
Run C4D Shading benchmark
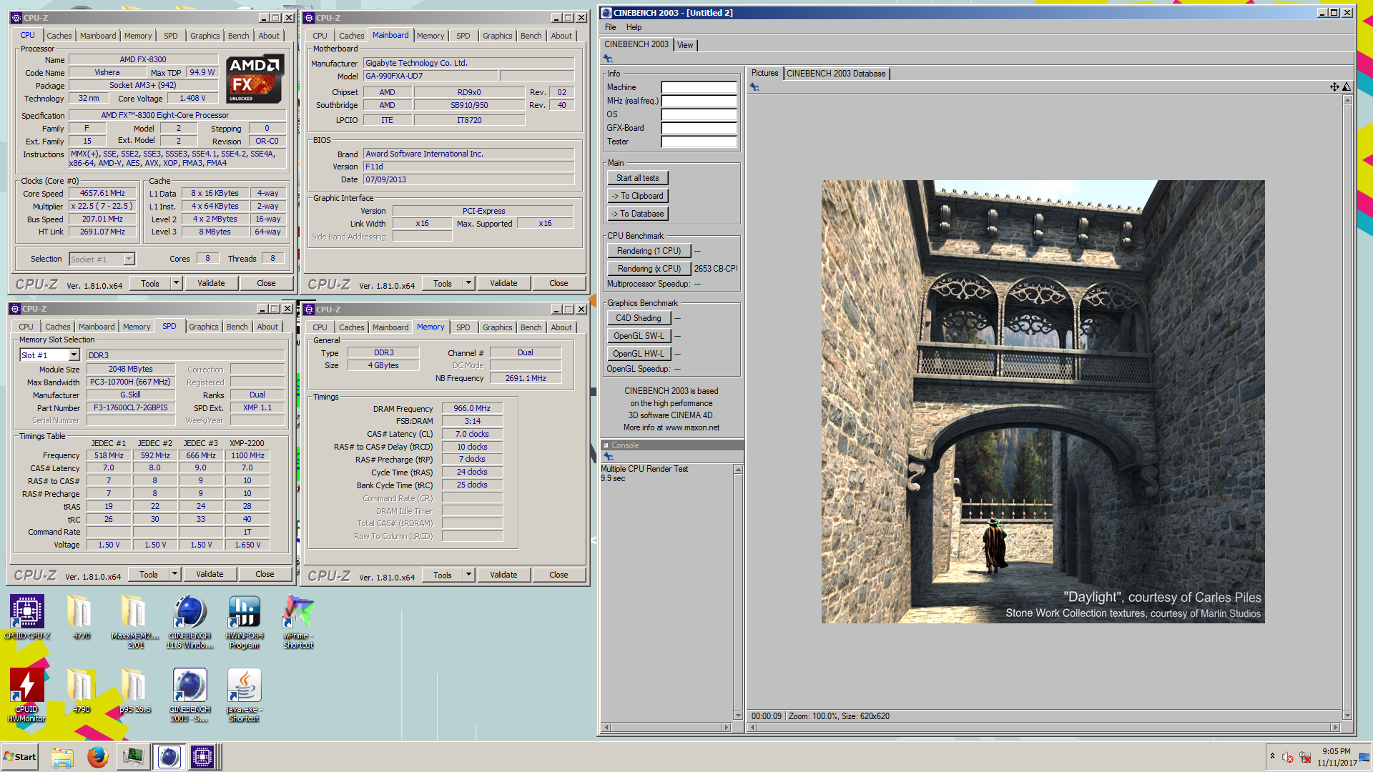tap(639, 318)
